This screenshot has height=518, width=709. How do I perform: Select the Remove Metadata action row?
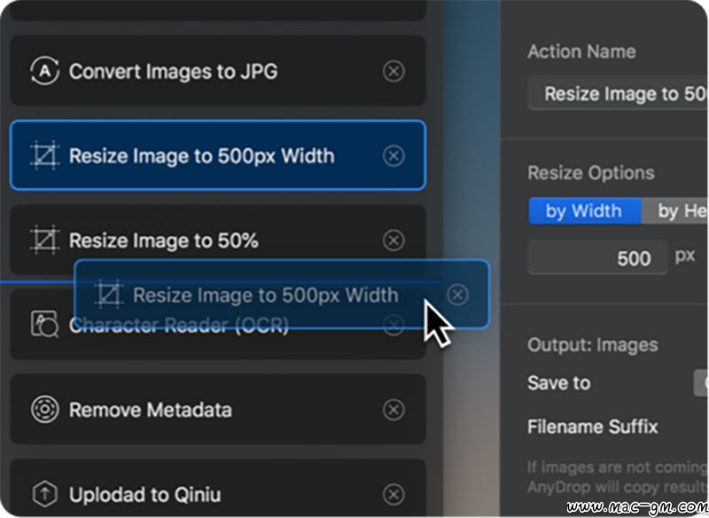217,409
